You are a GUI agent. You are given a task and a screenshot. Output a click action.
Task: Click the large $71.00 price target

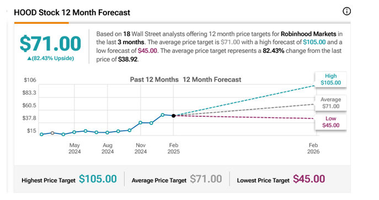(x=50, y=44)
